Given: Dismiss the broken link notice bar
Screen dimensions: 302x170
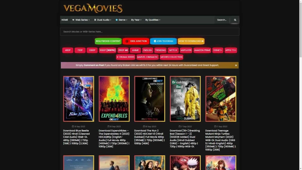Looking at the screenshot, I should (x=236, y=65).
